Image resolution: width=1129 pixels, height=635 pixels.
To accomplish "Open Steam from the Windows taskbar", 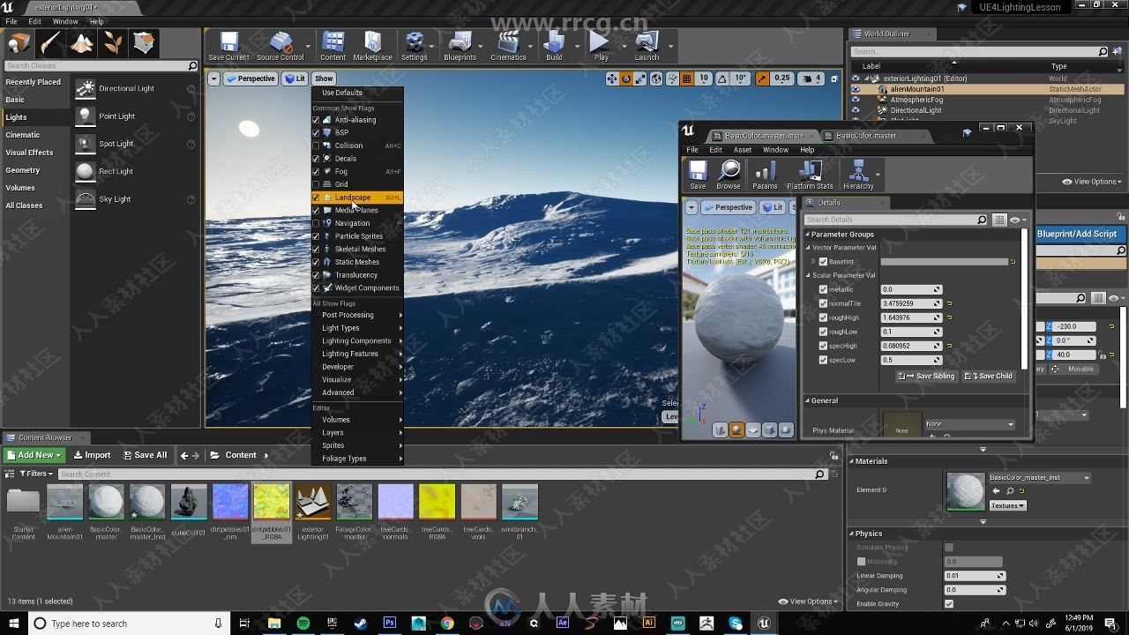I will [361, 623].
